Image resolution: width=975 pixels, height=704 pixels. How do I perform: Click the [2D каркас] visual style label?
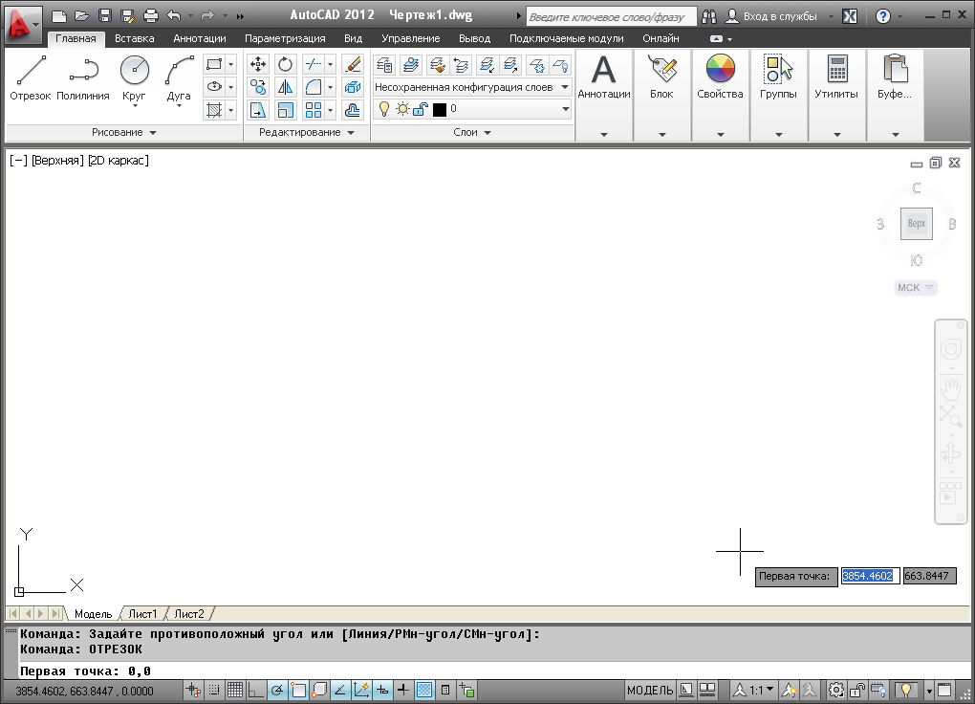pyautogui.click(x=119, y=161)
